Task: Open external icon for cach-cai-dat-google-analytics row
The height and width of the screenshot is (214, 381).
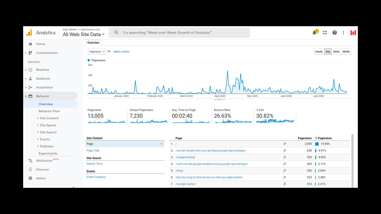Action: [x=284, y=164]
